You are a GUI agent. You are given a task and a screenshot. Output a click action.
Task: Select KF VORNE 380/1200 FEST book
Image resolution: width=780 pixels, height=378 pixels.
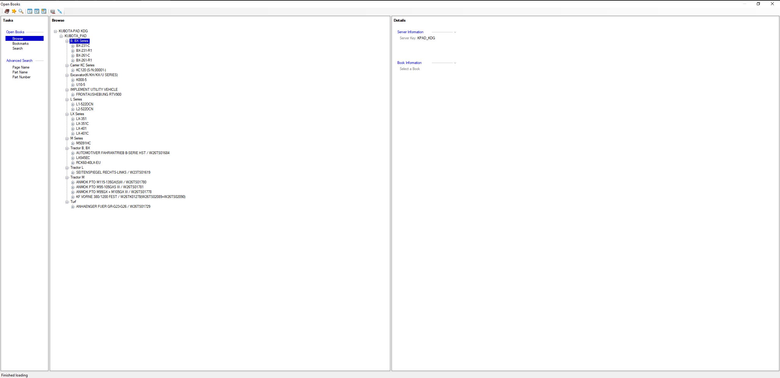click(x=131, y=197)
